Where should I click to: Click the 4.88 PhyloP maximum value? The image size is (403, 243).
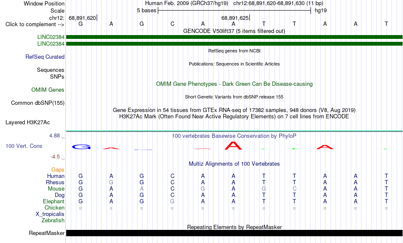[54, 136]
